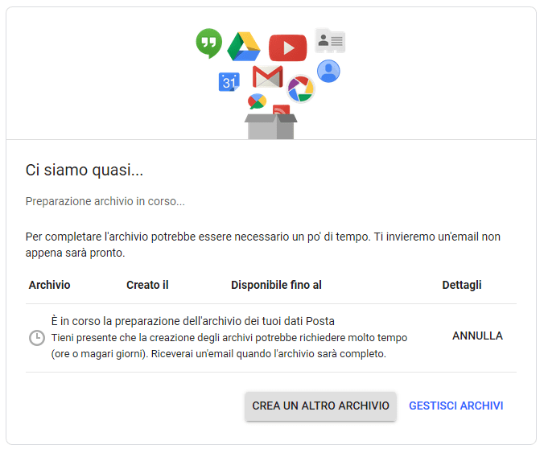Click the Google Drive triangle icon
Image resolution: width=544 pixels, height=453 pixels.
[x=244, y=47]
